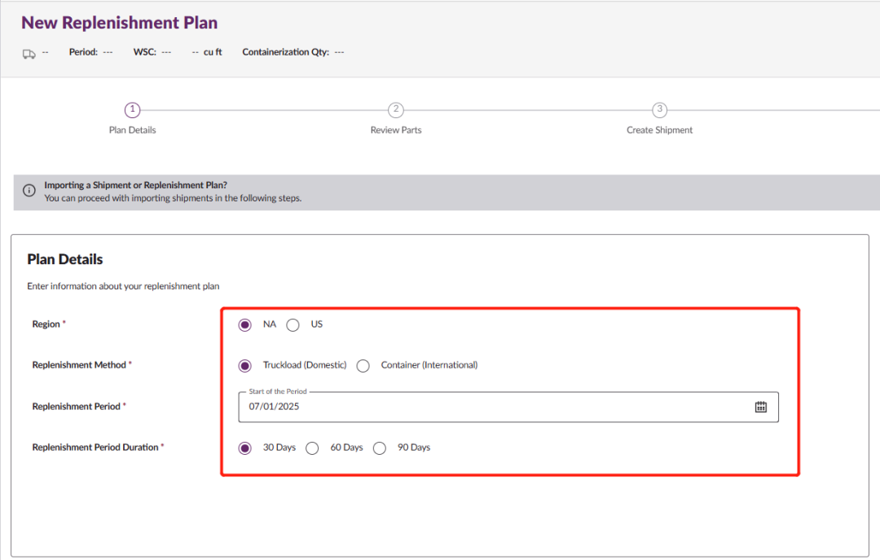
Task: Click the Containerization Qty label in header
Action: coord(285,52)
